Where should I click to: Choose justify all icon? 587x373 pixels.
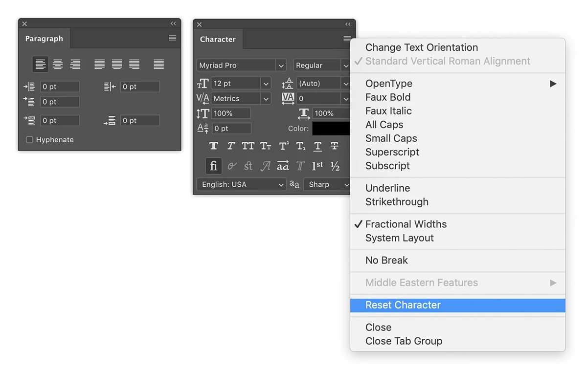(x=158, y=64)
